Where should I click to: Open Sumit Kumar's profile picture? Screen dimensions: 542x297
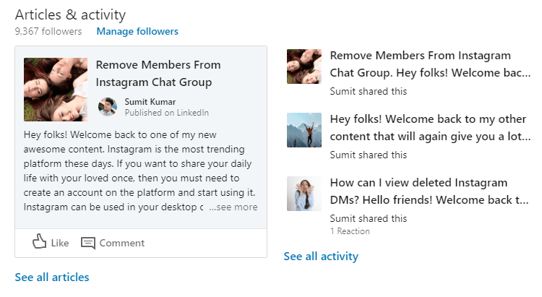(108, 107)
